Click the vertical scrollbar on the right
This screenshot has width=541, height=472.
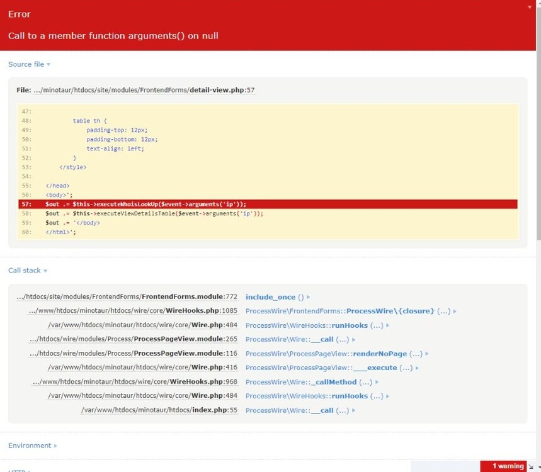pos(537,126)
